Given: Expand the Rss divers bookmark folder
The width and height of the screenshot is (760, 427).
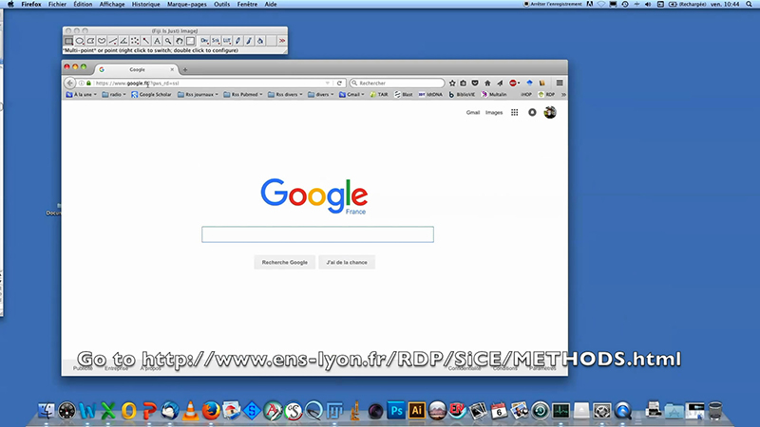Looking at the screenshot, I should pos(286,94).
